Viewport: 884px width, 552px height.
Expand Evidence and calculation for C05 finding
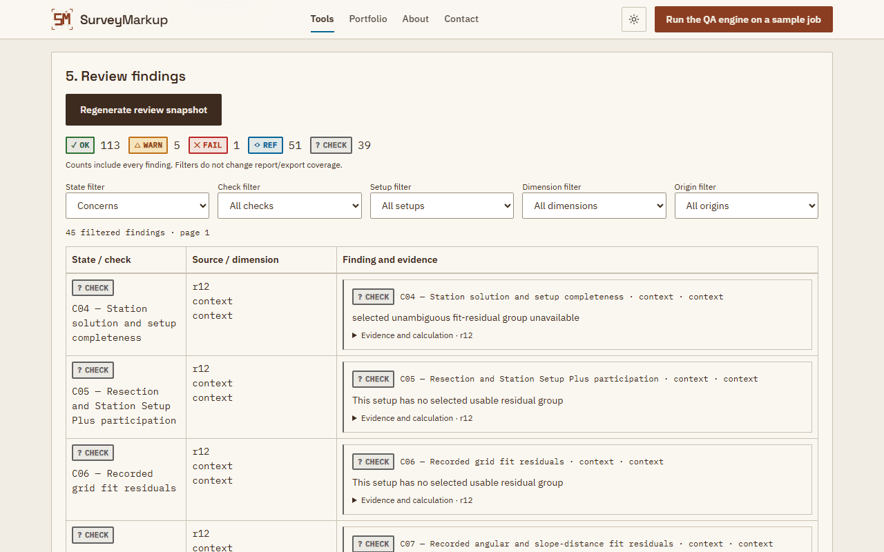click(x=412, y=418)
